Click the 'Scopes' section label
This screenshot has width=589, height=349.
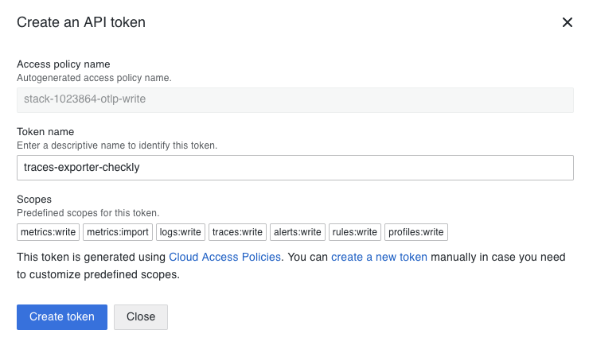[x=34, y=200]
